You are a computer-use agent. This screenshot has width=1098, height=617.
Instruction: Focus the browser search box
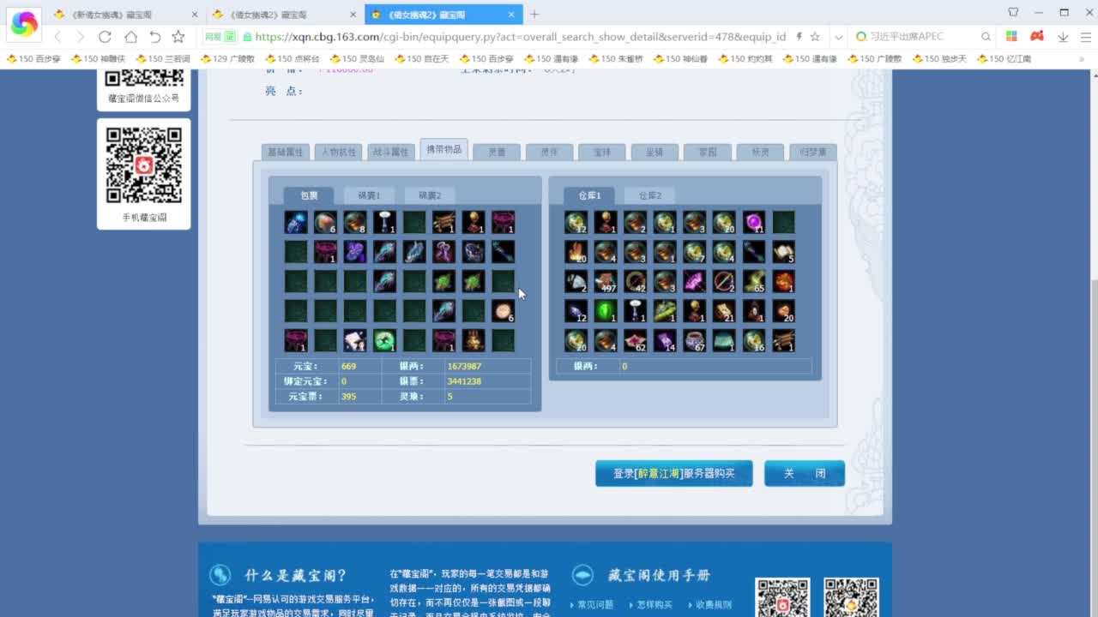click(923, 37)
